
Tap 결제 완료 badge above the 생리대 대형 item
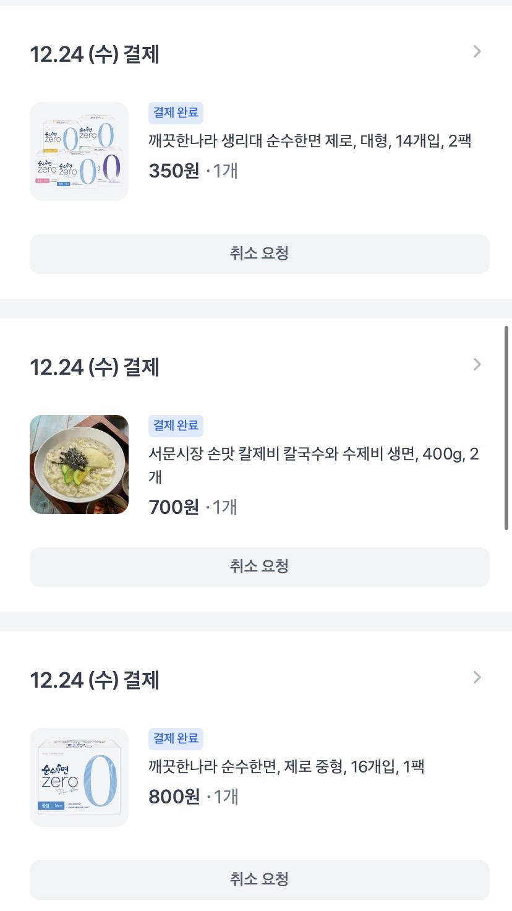176,113
